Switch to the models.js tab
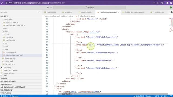Image resolution: width=173 pixels, height=97 pixels. (x=67, y=12)
